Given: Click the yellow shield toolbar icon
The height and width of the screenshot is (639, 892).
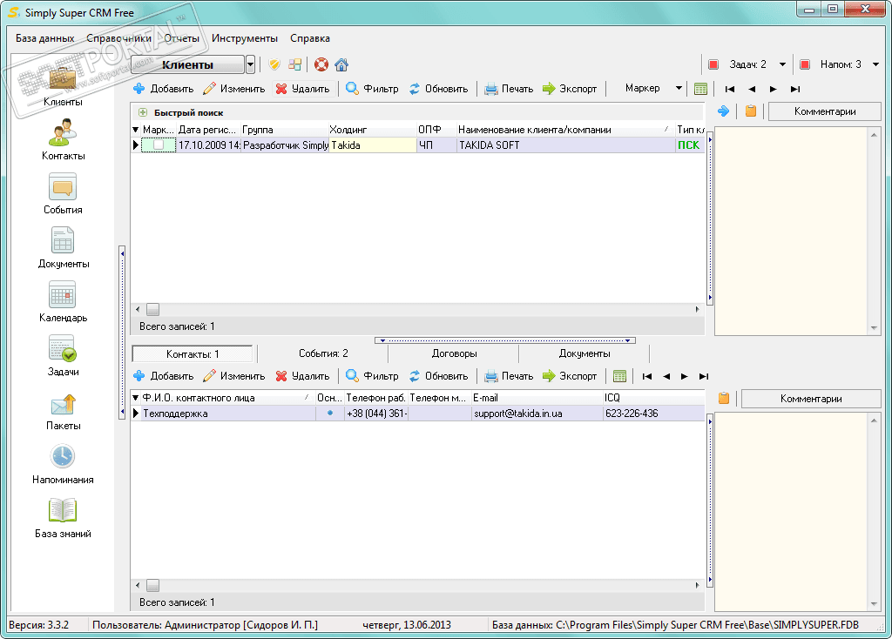Looking at the screenshot, I should click(274, 64).
